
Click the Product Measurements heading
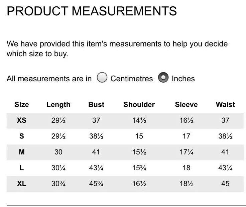click(92, 11)
